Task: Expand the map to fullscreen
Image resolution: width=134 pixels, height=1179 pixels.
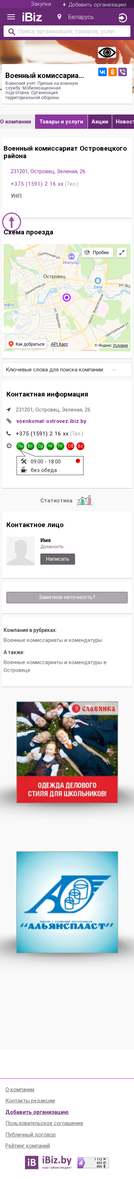Action: (121, 253)
